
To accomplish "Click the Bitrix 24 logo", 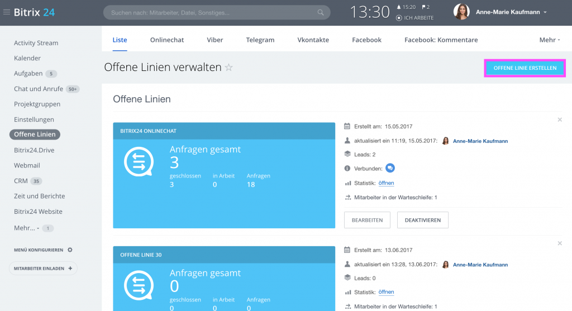I will [x=34, y=12].
